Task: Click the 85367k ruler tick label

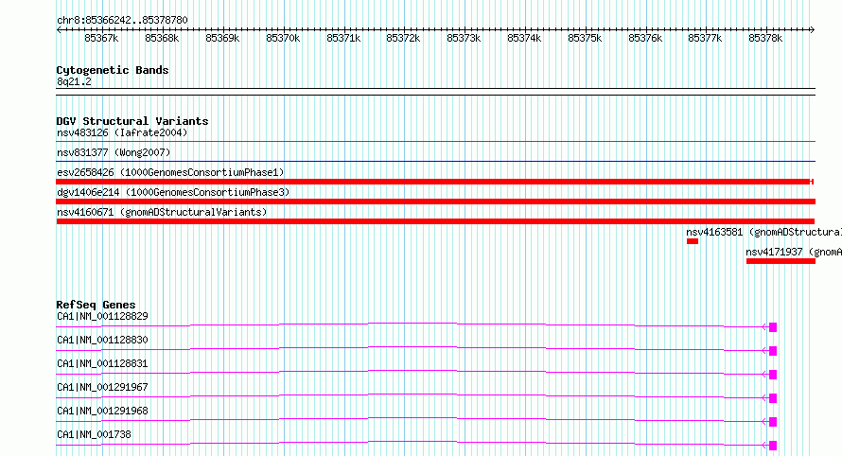Action: point(101,38)
